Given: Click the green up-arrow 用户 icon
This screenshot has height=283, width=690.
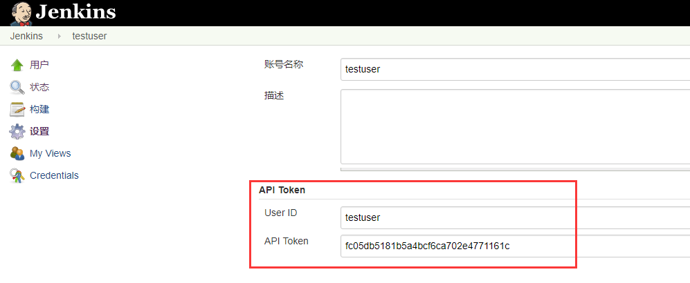Looking at the screenshot, I should click(x=17, y=66).
